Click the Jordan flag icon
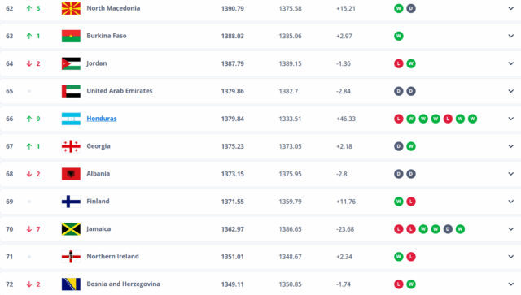The width and height of the screenshot is (521, 295). point(71,63)
